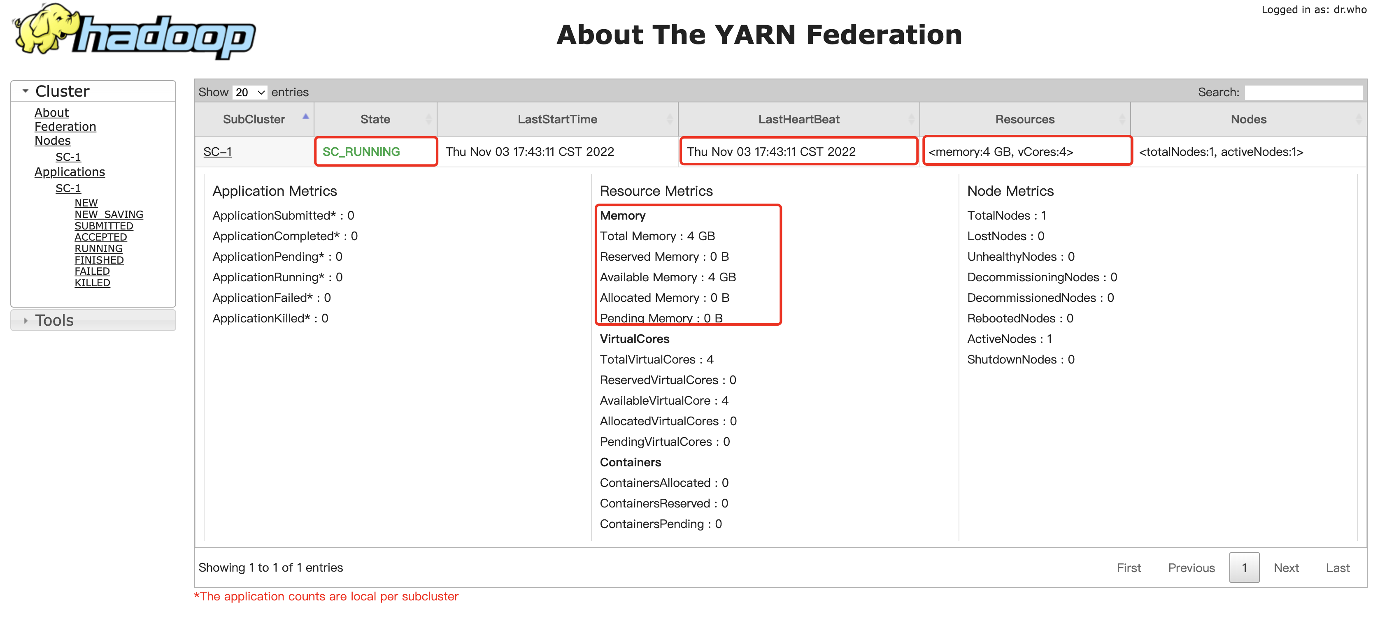Collapse the Cluster sidebar section

(62, 91)
